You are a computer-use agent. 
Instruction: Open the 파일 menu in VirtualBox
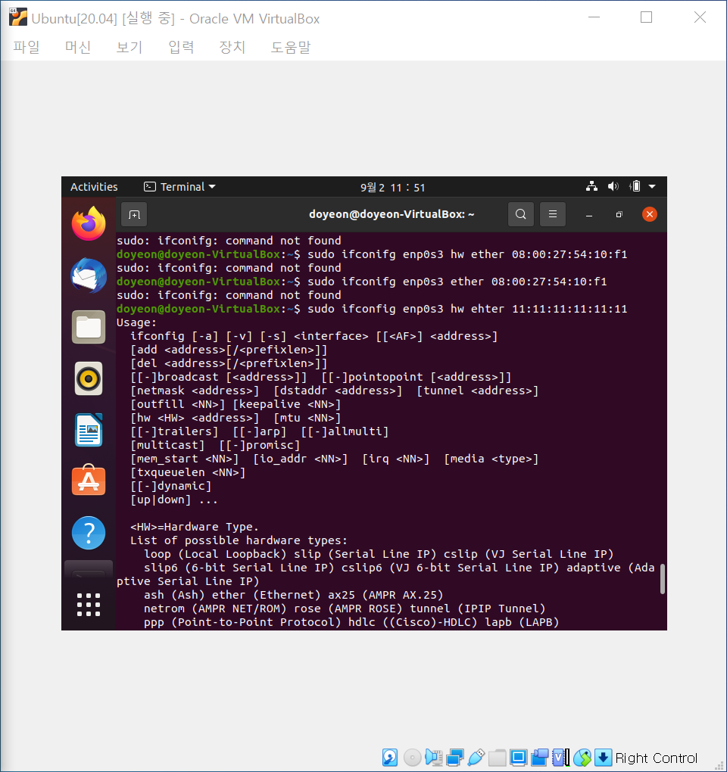pyautogui.click(x=26, y=47)
